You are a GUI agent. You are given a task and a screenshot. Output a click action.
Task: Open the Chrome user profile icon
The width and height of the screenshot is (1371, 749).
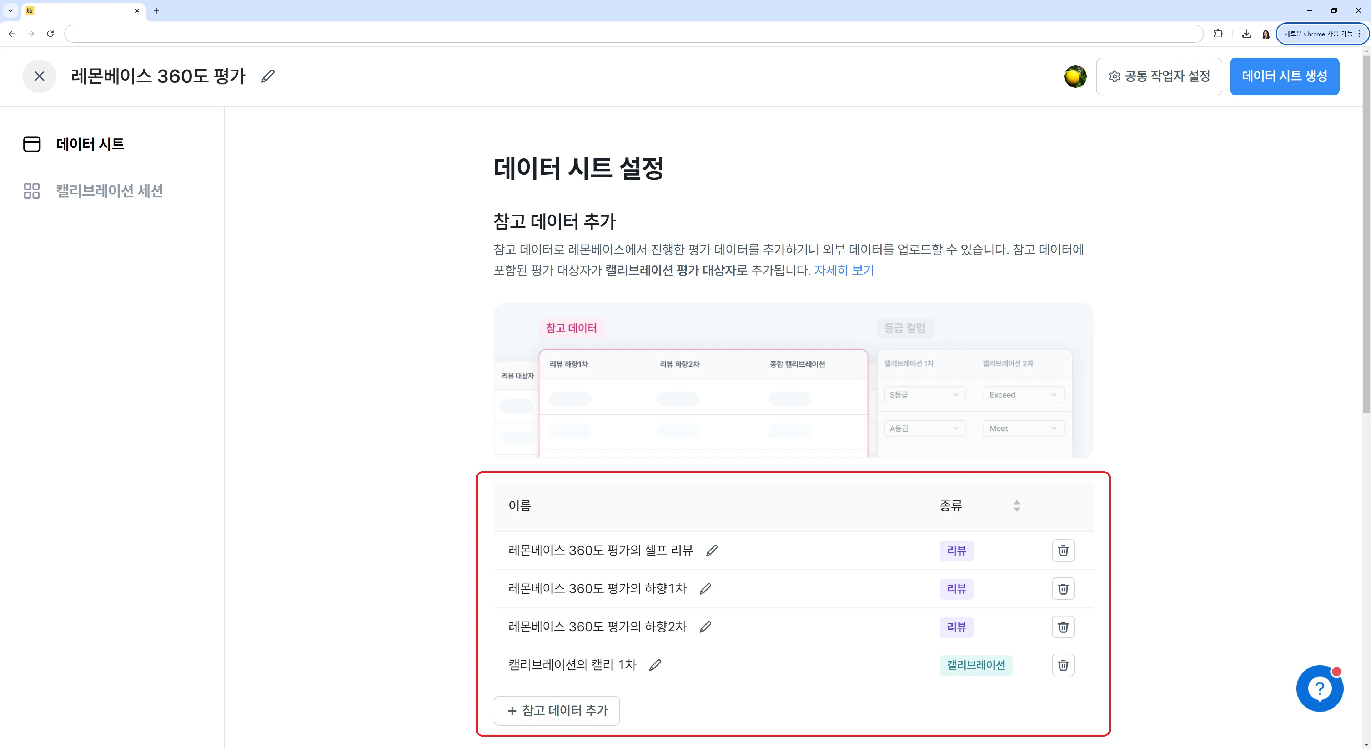(1266, 34)
